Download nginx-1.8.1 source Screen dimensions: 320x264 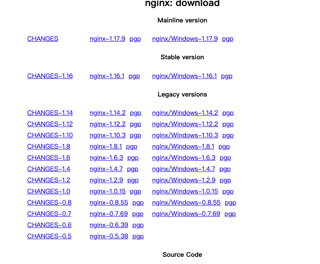coord(106,146)
